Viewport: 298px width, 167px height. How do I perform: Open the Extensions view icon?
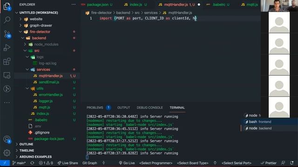click(x=7, y=61)
